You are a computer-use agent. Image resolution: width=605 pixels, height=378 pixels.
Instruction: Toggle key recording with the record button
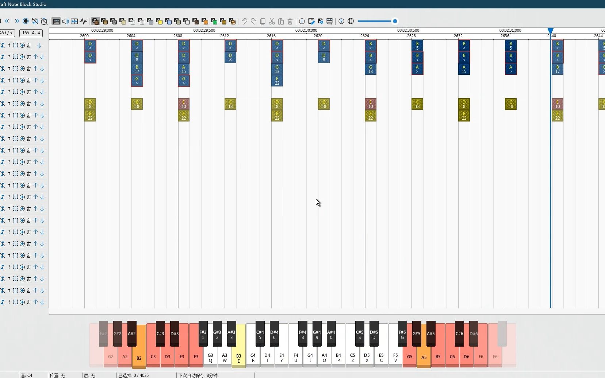(x=26, y=21)
